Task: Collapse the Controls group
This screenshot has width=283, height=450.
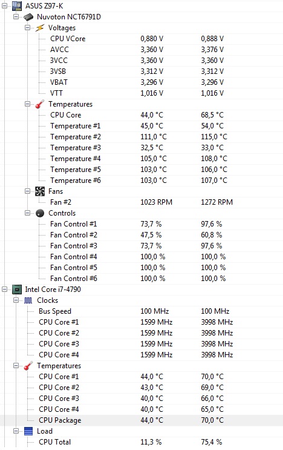Action: (x=27, y=213)
